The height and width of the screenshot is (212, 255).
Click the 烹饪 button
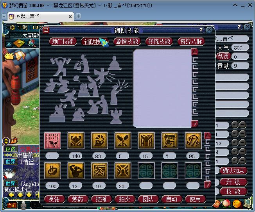tap(54, 199)
